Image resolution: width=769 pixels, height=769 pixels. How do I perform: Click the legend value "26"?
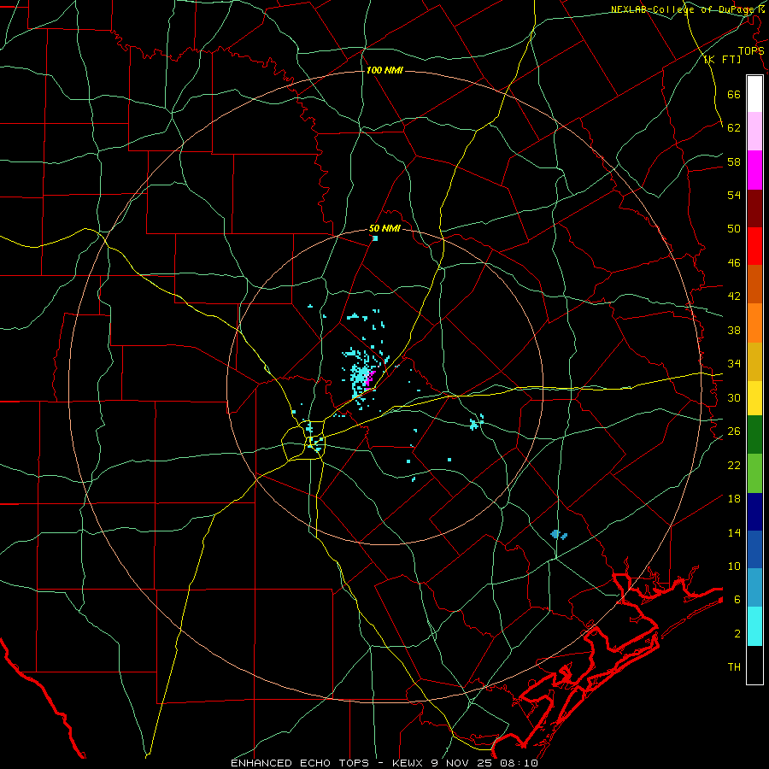734,431
